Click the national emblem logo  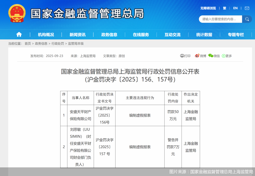[17, 13]
